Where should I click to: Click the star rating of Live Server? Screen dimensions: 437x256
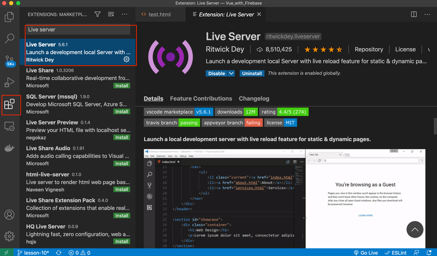(x=323, y=50)
